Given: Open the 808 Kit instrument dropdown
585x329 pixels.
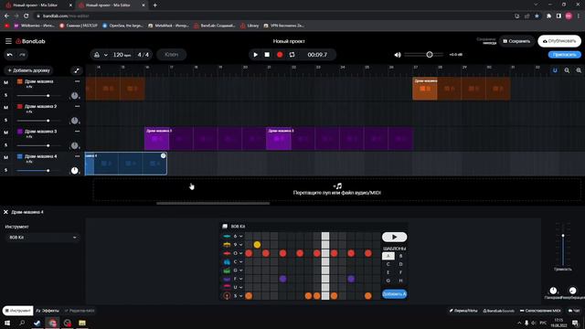Looking at the screenshot, I should (43, 238).
